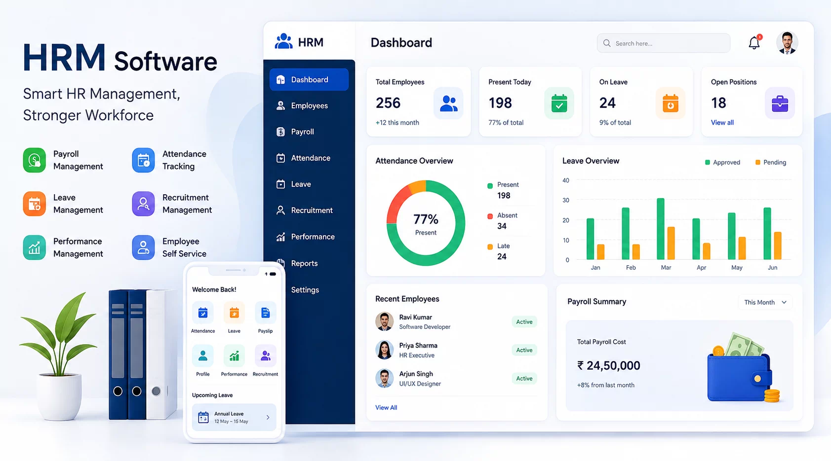Image resolution: width=831 pixels, height=461 pixels.
Task: Click the Search here input field
Action: click(664, 43)
